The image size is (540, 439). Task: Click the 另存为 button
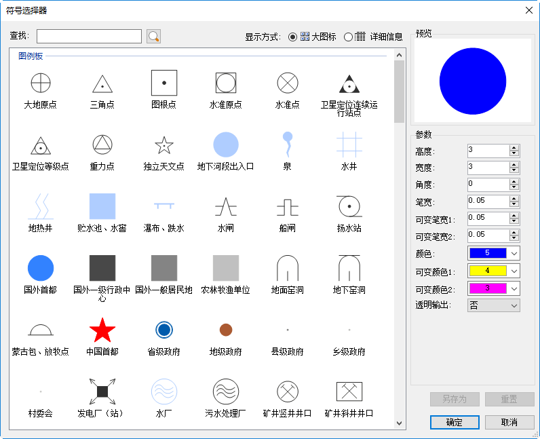tap(455, 400)
